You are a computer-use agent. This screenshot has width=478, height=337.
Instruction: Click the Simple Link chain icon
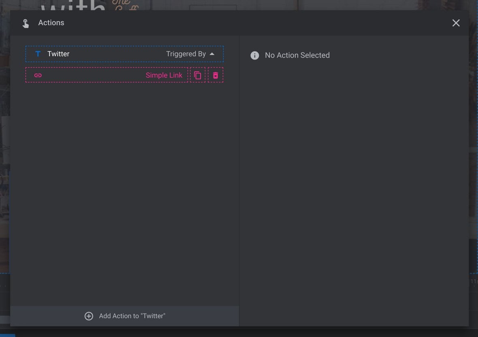(x=38, y=75)
